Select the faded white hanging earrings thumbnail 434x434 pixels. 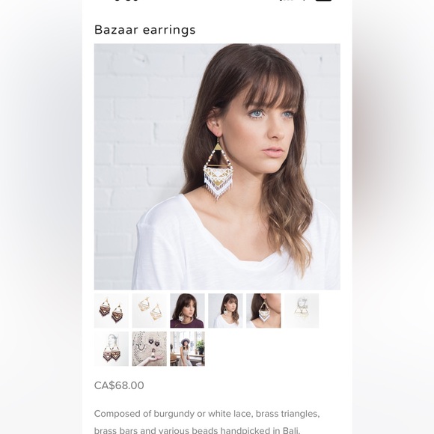[x=302, y=311]
